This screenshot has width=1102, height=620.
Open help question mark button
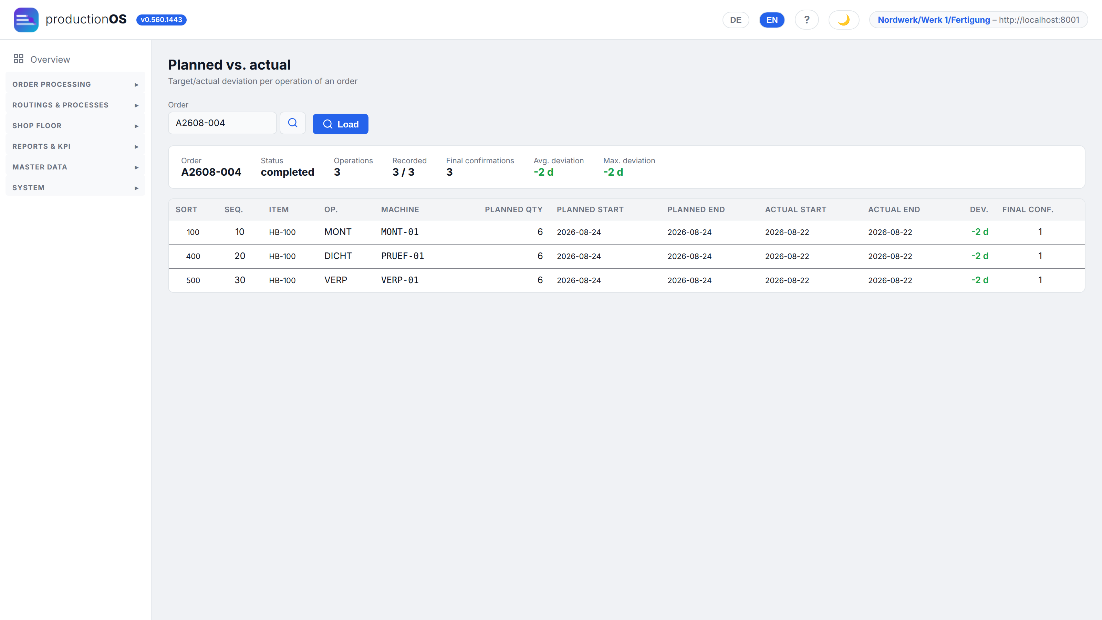[807, 20]
